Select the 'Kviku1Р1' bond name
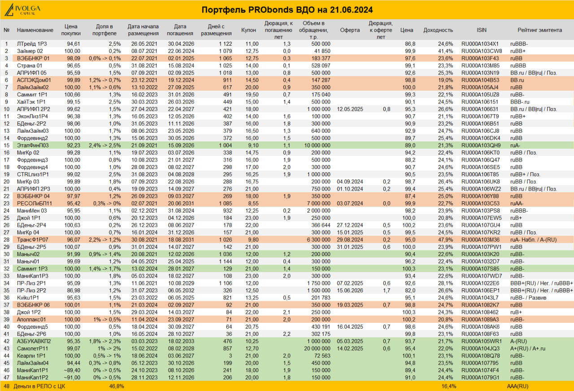Screen dimensions: 574x391 [29, 297]
